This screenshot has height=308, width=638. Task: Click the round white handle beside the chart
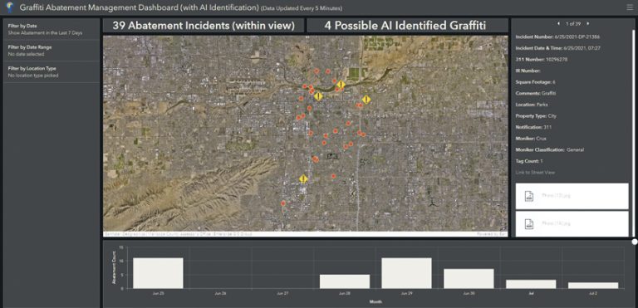pos(635,242)
